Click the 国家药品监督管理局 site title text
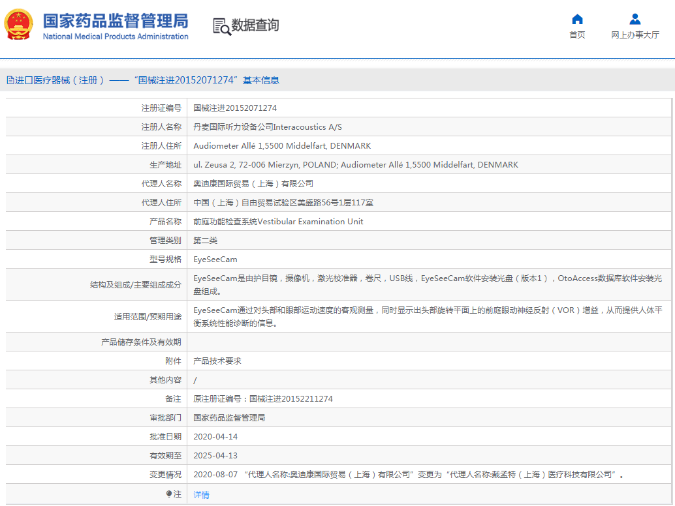 point(116,20)
